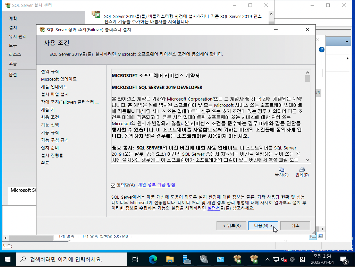Click the SQL Server 설치 센터 title icon
Viewport: 355px width, 267px height.
pos(8,6)
